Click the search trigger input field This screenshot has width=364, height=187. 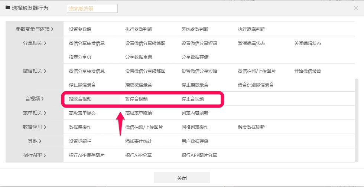point(92,8)
